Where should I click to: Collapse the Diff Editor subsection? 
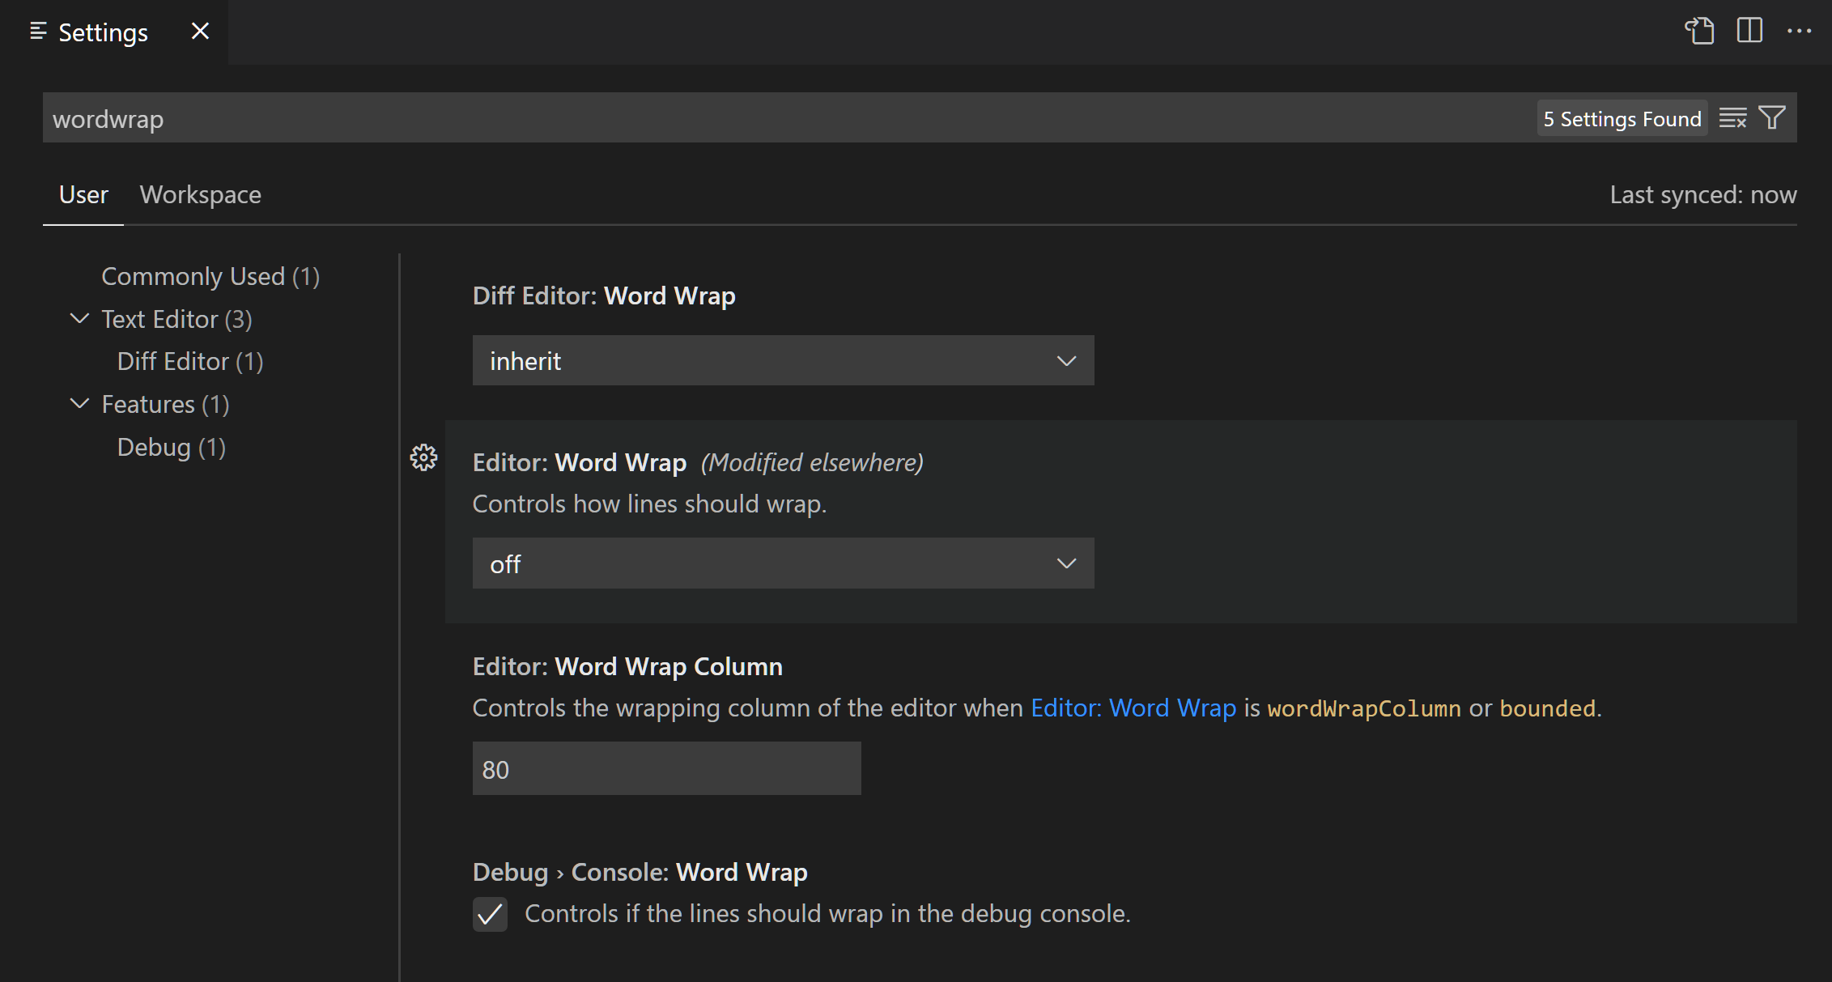point(190,361)
